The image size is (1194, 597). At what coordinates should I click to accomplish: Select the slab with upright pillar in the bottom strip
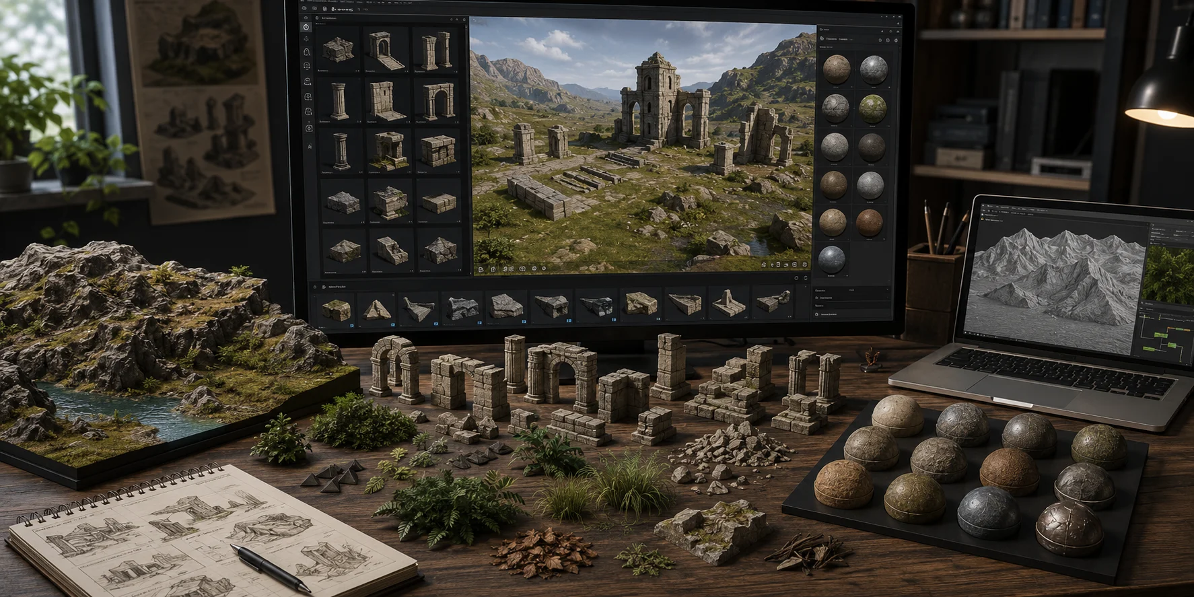click(728, 303)
